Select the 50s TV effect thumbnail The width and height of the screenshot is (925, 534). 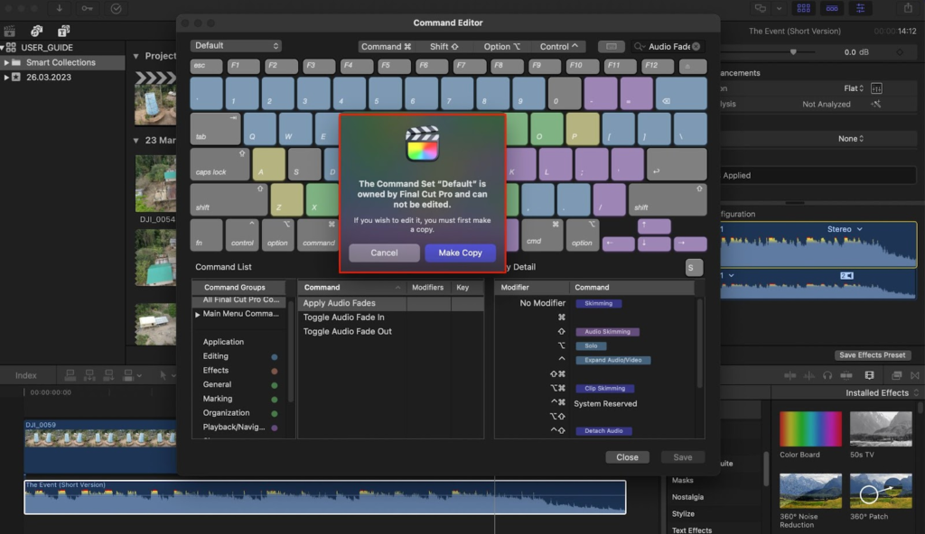tap(880, 428)
